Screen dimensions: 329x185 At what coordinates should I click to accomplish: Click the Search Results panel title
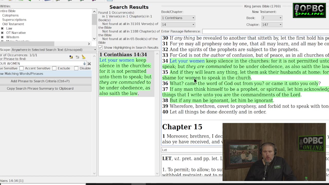pyautogui.click(x=129, y=7)
